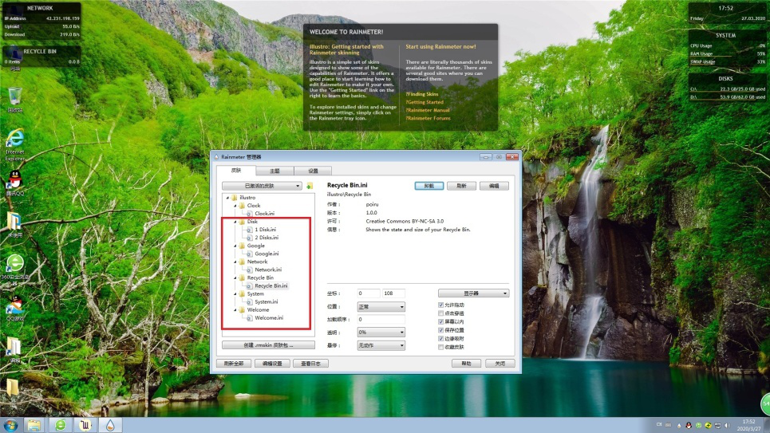Select the Welcome.ini file icon
This screenshot has height=433, width=770.
(250, 318)
